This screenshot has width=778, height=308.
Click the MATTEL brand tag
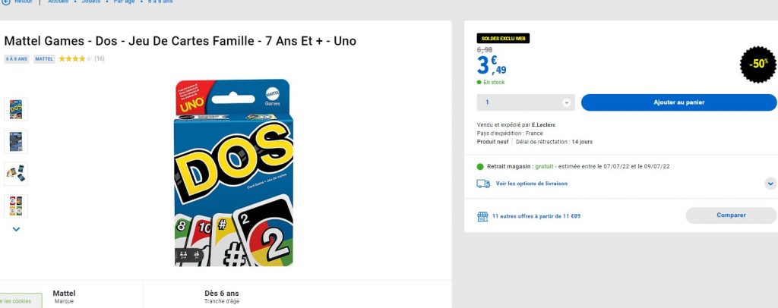pos(44,58)
